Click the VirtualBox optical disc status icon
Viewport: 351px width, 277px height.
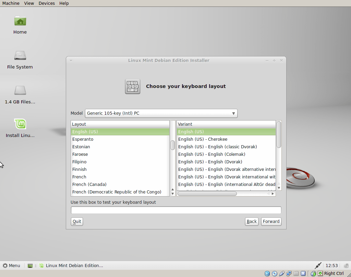click(x=275, y=274)
